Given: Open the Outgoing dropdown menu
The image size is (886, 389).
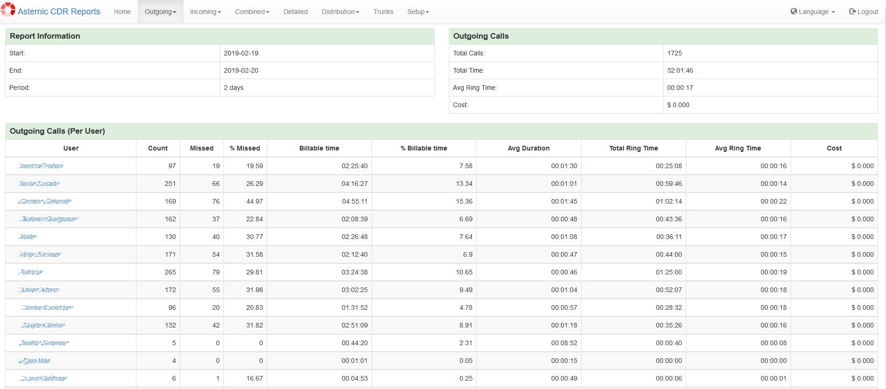Looking at the screenshot, I should [160, 12].
